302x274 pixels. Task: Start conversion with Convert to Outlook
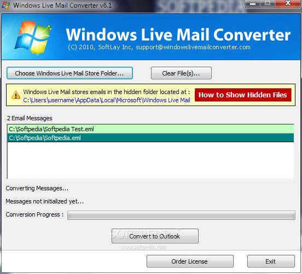pyautogui.click(x=155, y=236)
